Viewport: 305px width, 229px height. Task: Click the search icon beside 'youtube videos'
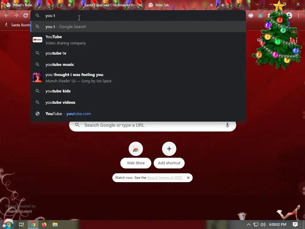(x=38, y=102)
